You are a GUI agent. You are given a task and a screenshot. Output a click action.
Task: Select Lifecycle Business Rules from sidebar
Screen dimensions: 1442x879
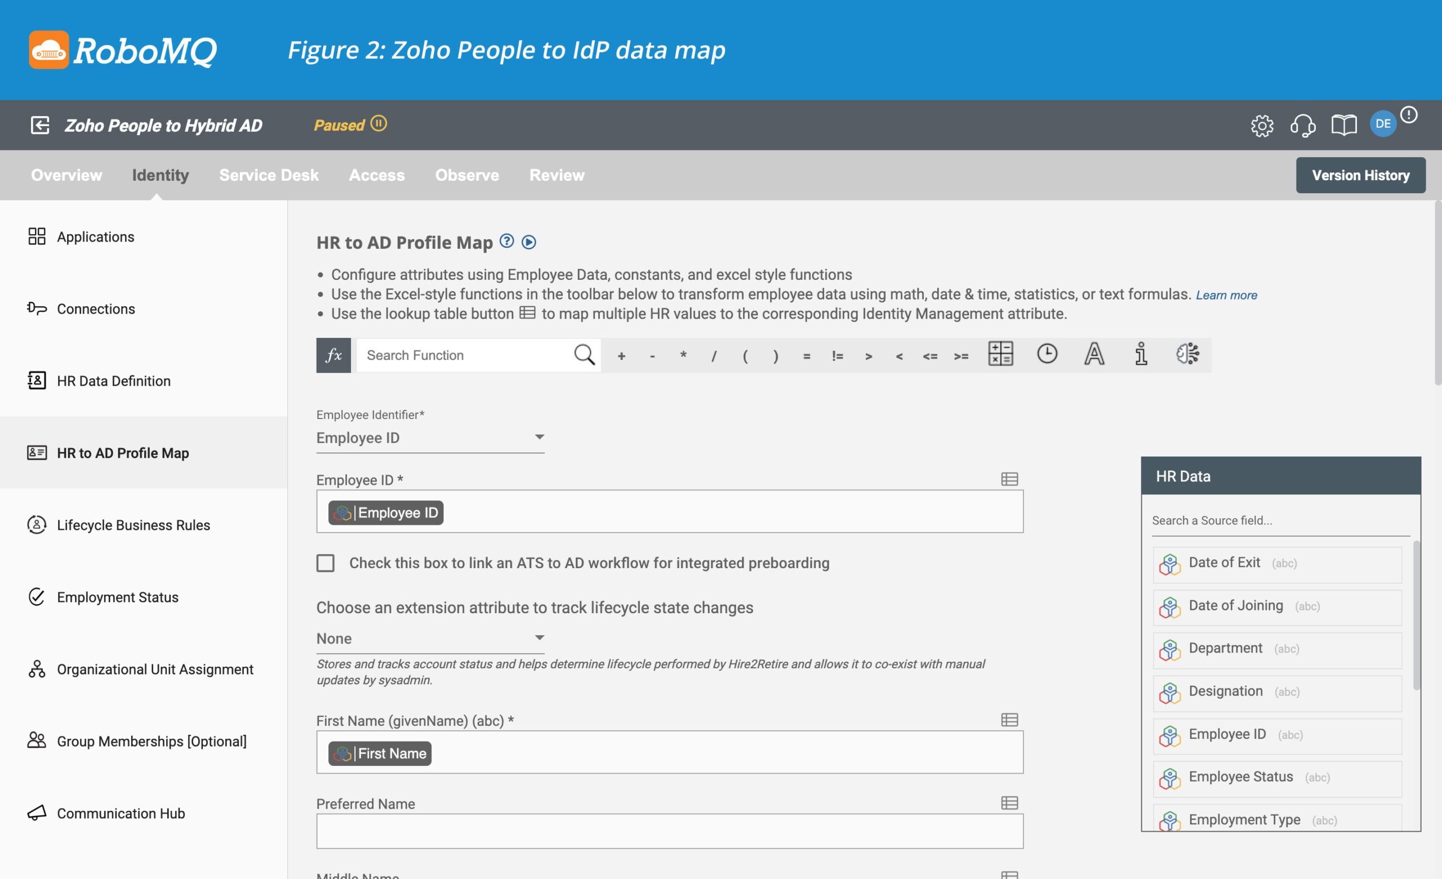(135, 525)
